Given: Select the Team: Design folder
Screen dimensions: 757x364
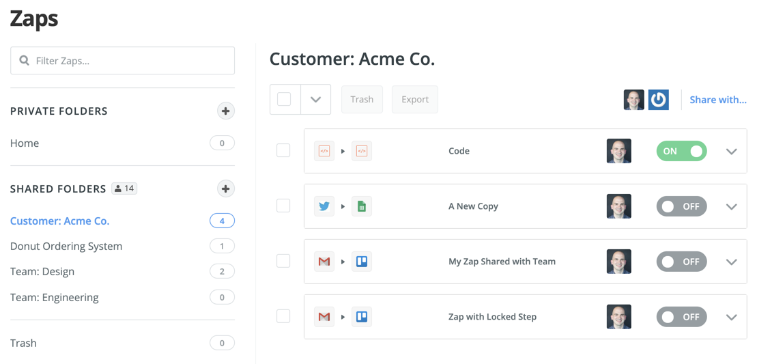Looking at the screenshot, I should click(x=42, y=272).
